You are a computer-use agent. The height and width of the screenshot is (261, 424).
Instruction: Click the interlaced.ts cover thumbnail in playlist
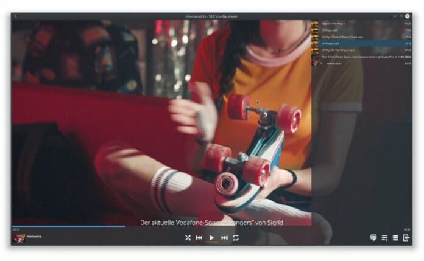coord(315,63)
